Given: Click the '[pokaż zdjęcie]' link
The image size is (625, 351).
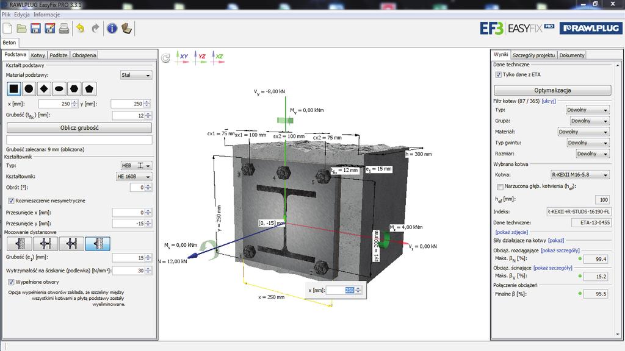Looking at the screenshot, I should point(511,232).
